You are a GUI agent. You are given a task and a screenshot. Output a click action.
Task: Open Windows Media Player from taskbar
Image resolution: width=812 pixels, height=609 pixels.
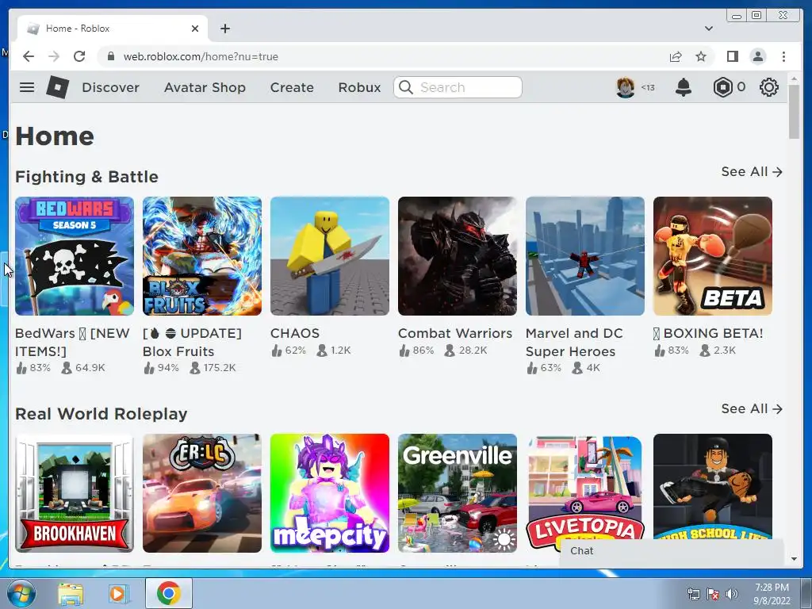(x=118, y=594)
